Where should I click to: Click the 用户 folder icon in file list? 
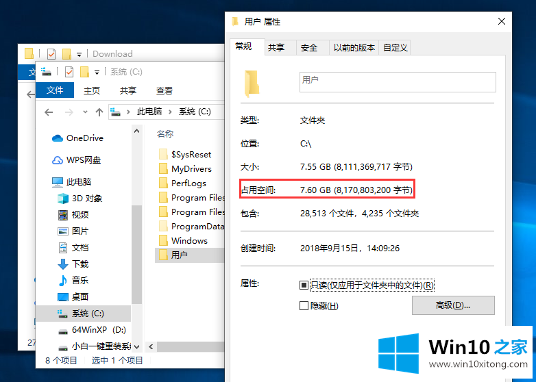click(x=163, y=255)
